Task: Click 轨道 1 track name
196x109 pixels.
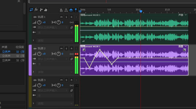Action: point(42,17)
